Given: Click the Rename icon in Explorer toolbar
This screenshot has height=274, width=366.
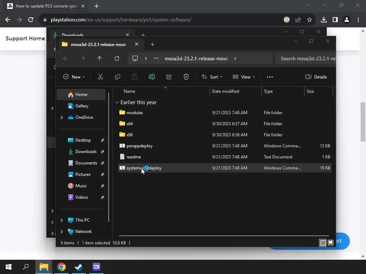Looking at the screenshot, I should (x=152, y=77).
